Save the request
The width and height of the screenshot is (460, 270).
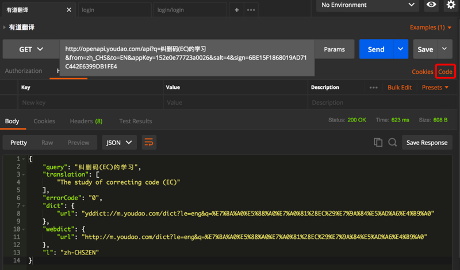point(425,49)
